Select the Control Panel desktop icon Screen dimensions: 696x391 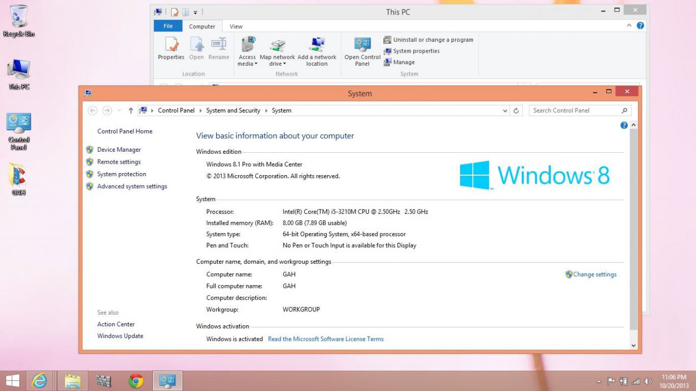[x=19, y=131]
